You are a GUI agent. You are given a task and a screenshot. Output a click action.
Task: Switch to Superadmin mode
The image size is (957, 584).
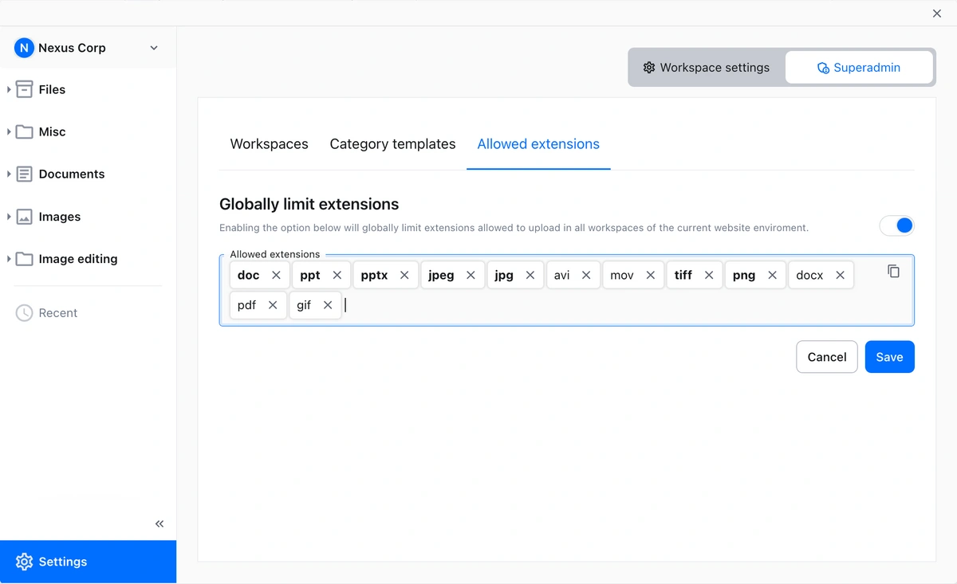(x=859, y=68)
